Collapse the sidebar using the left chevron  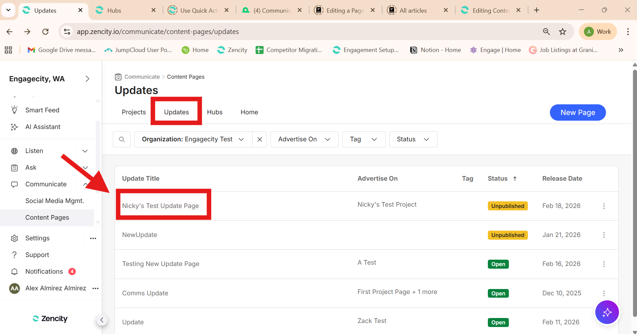(x=102, y=320)
